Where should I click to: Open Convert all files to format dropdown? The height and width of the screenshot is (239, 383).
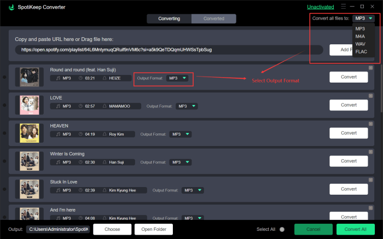point(363,18)
